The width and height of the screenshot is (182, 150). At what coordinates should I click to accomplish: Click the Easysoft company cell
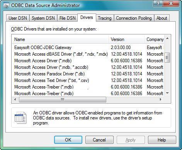tap(154, 48)
